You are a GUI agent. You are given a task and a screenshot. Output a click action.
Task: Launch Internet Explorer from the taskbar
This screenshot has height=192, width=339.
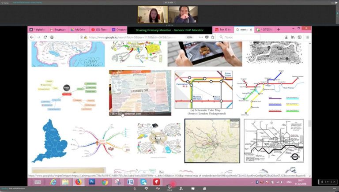click(x=54, y=182)
